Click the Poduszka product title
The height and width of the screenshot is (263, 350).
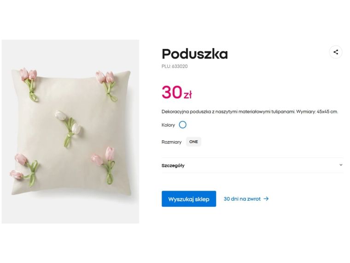pos(194,54)
